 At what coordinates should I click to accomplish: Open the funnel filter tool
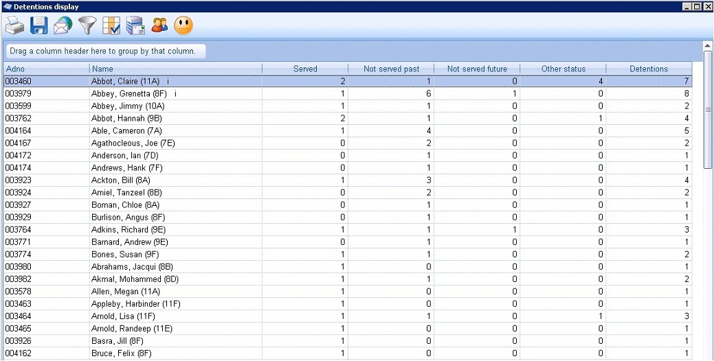tap(87, 25)
